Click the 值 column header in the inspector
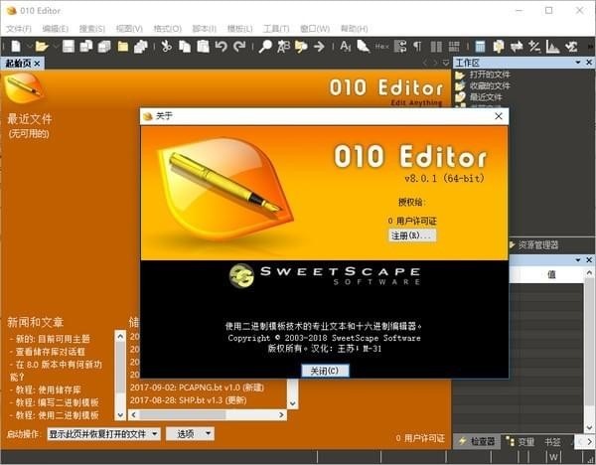The height and width of the screenshot is (465, 596). tap(551, 274)
